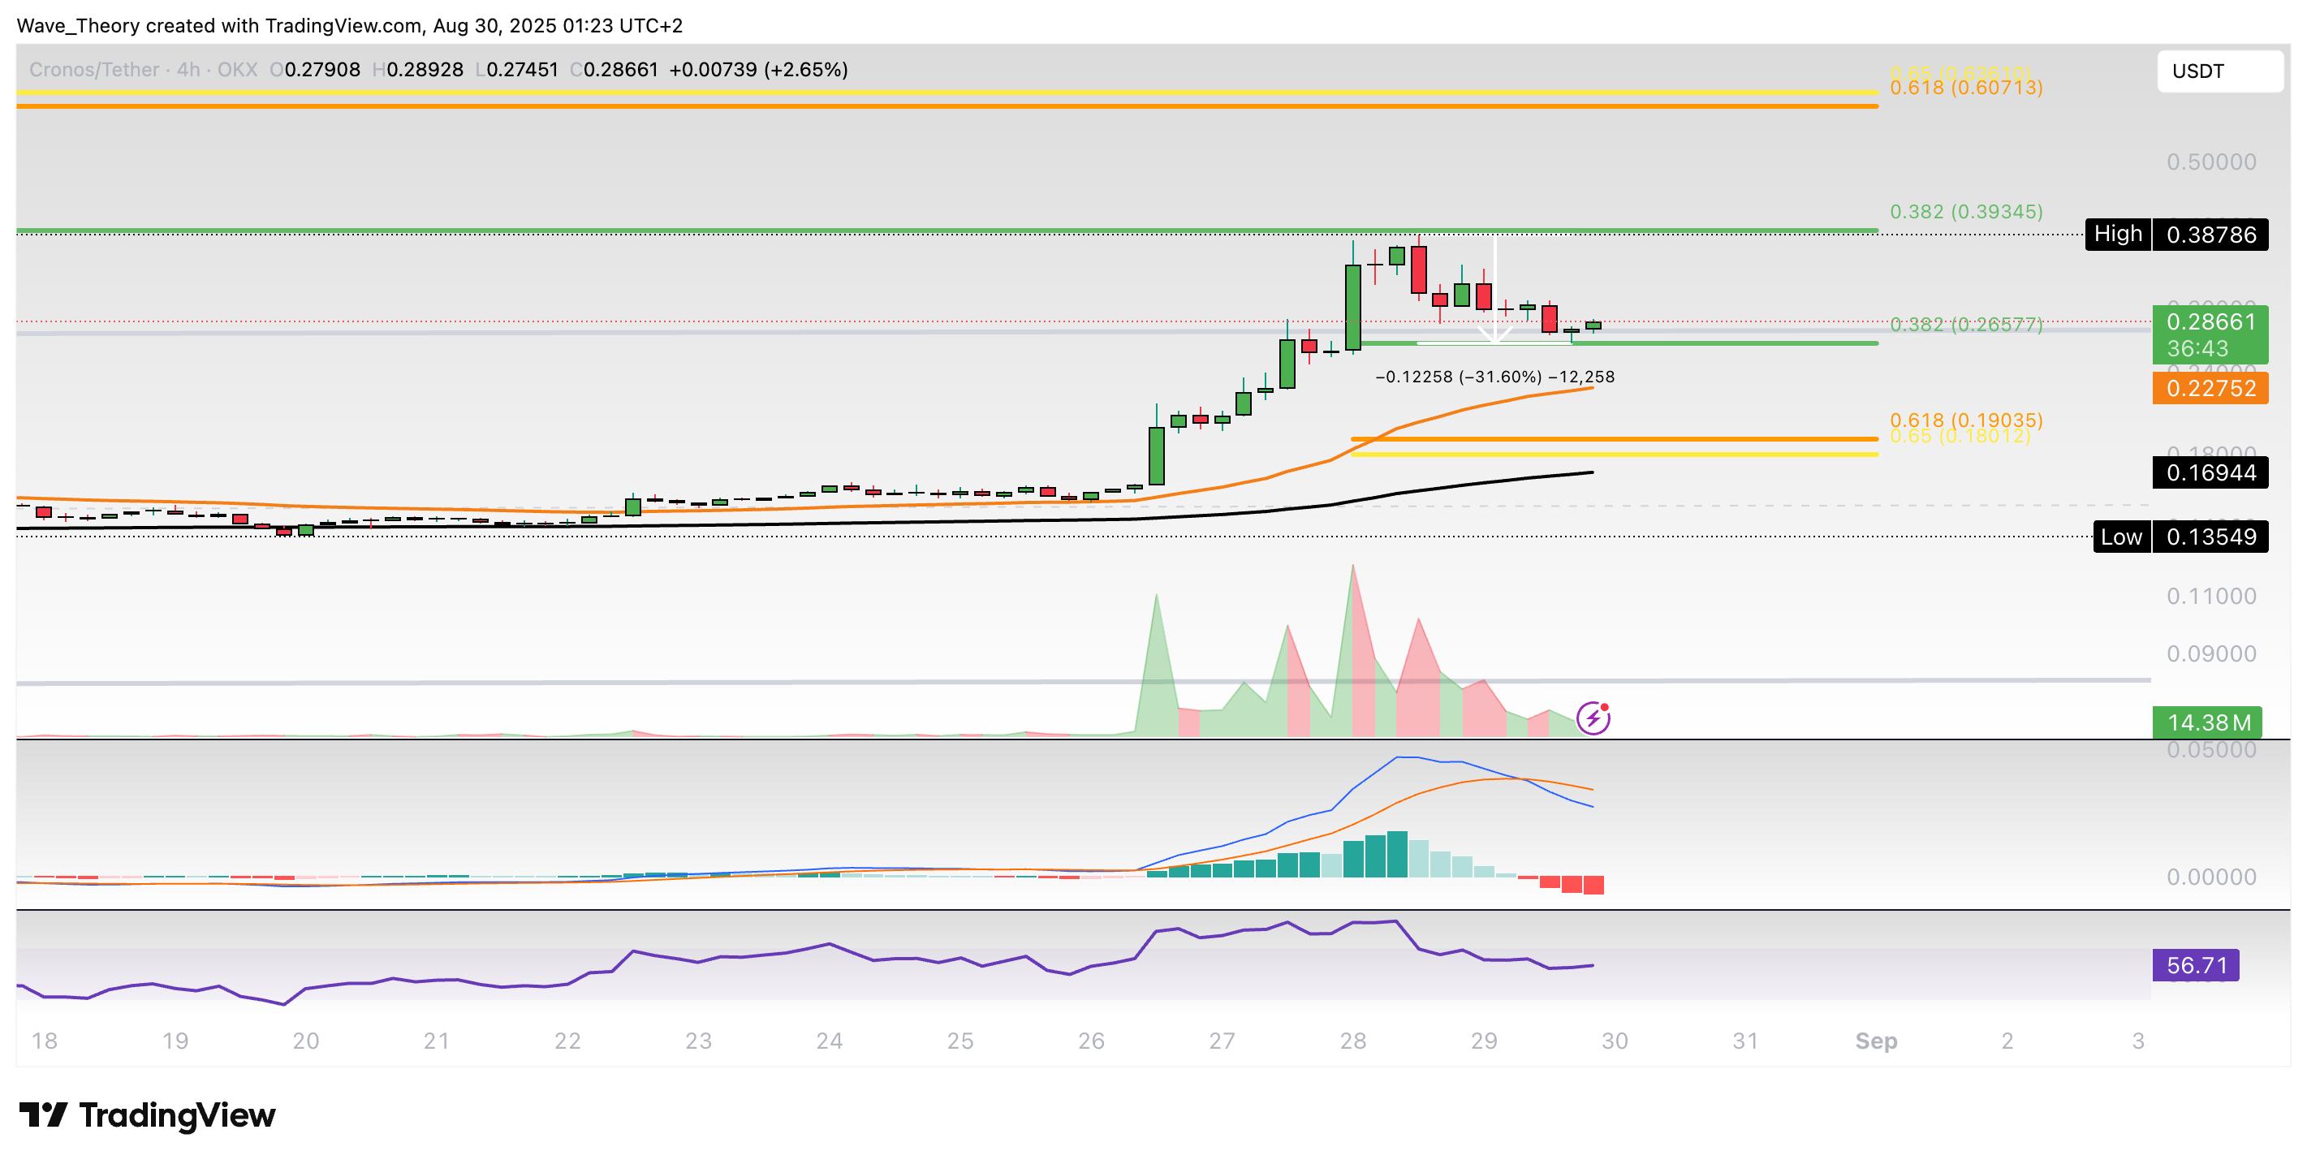Select the green current price 0.28661 label
The width and height of the screenshot is (2307, 1164).
pyautogui.click(x=2210, y=322)
